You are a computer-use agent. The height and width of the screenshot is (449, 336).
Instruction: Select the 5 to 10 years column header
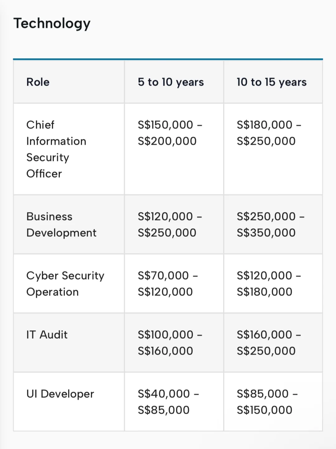(171, 82)
